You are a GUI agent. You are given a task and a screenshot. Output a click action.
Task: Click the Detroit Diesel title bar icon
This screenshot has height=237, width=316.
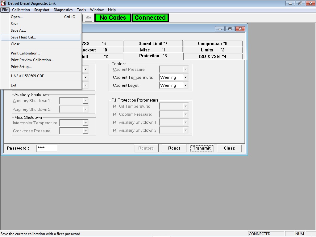pos(3,3)
